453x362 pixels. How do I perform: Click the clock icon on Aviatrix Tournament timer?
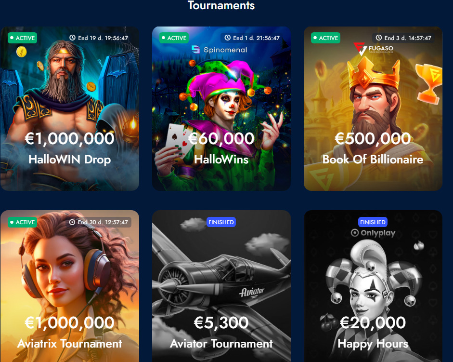point(72,222)
